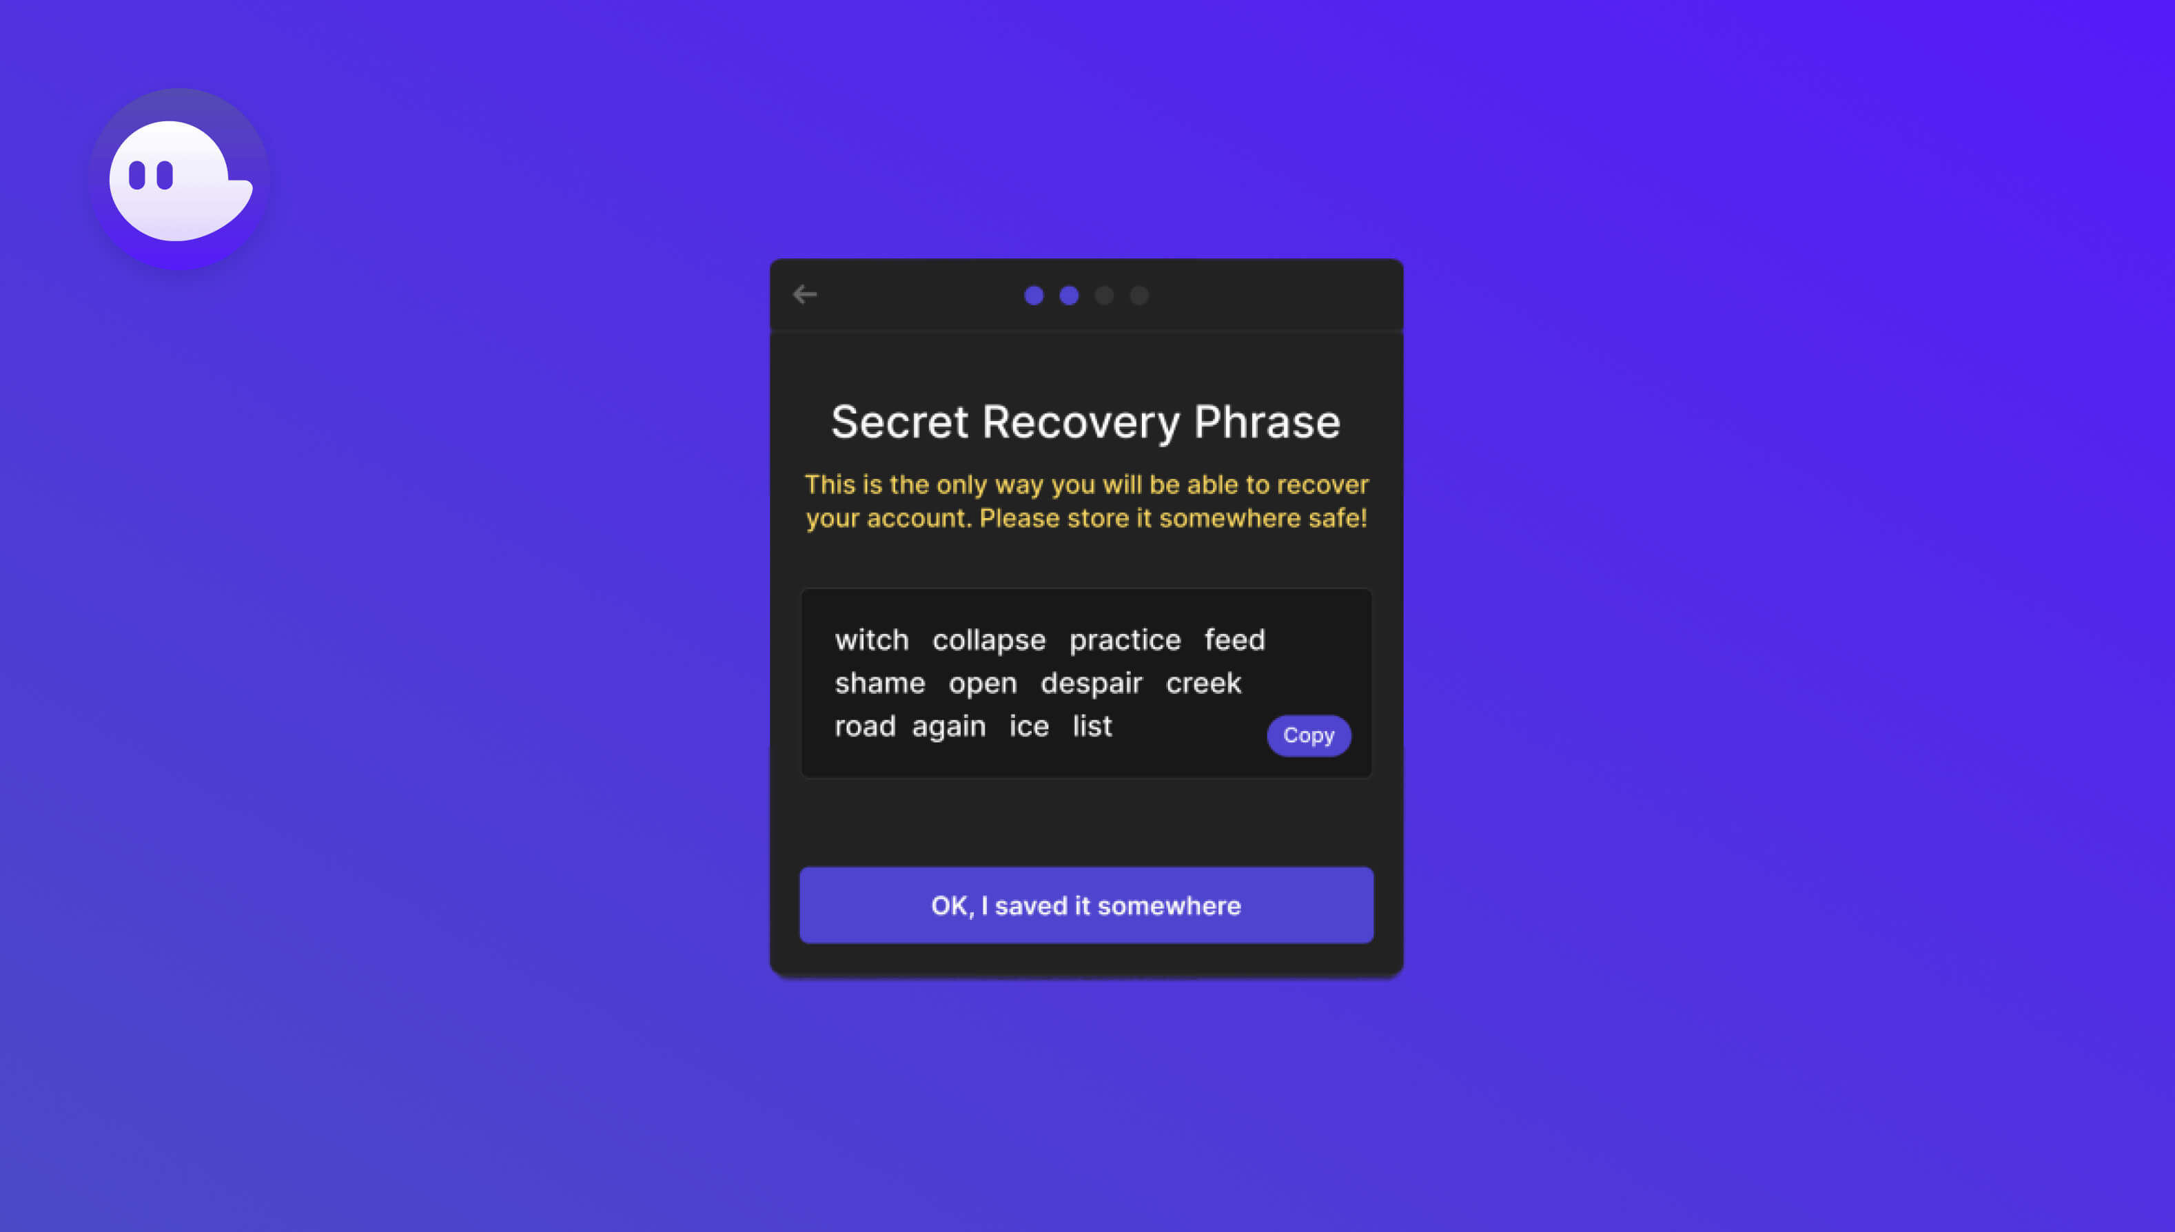Click the fourth progress step indicator dot
This screenshot has width=2175, height=1232.
[x=1140, y=294]
